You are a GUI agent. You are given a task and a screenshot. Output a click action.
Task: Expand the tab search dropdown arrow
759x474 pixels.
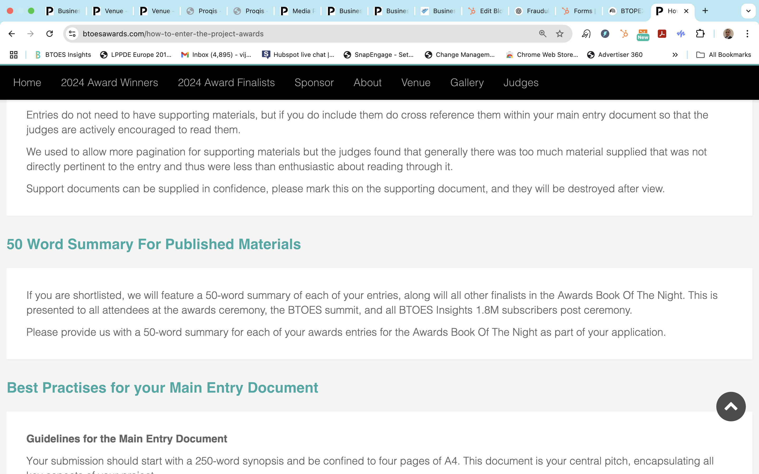tap(748, 11)
